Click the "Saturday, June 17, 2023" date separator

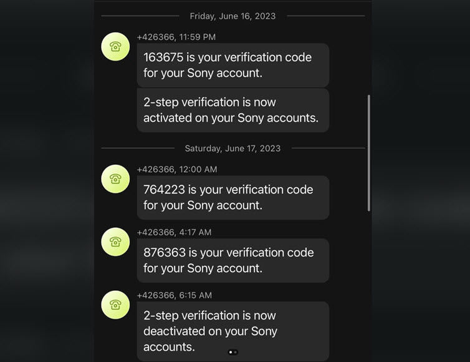point(233,149)
